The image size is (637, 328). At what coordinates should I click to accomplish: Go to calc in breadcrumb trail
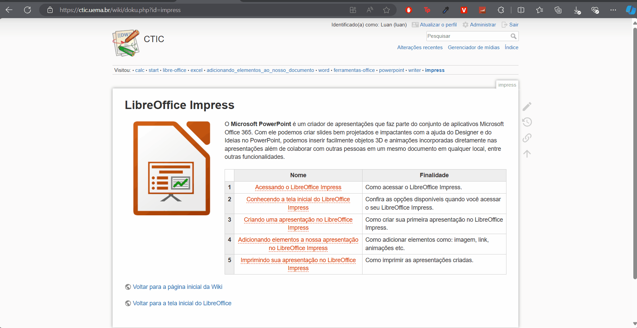click(140, 70)
